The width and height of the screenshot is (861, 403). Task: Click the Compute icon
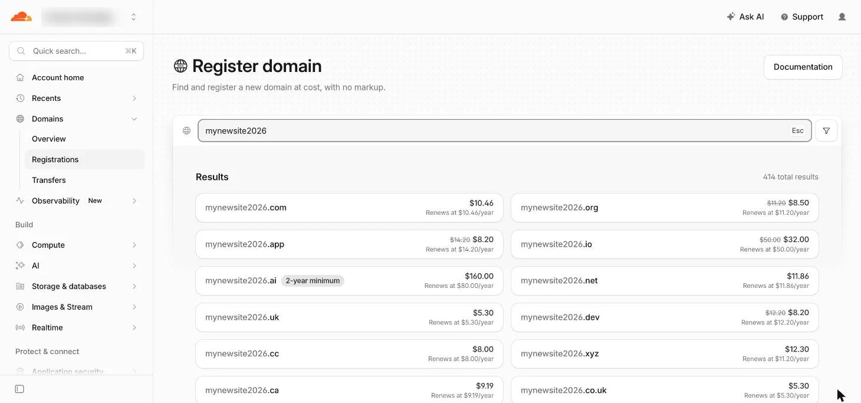click(x=20, y=245)
